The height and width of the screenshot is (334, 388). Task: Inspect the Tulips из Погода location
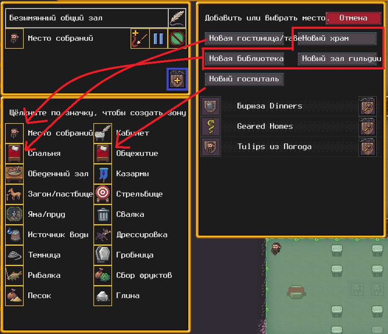point(367,147)
